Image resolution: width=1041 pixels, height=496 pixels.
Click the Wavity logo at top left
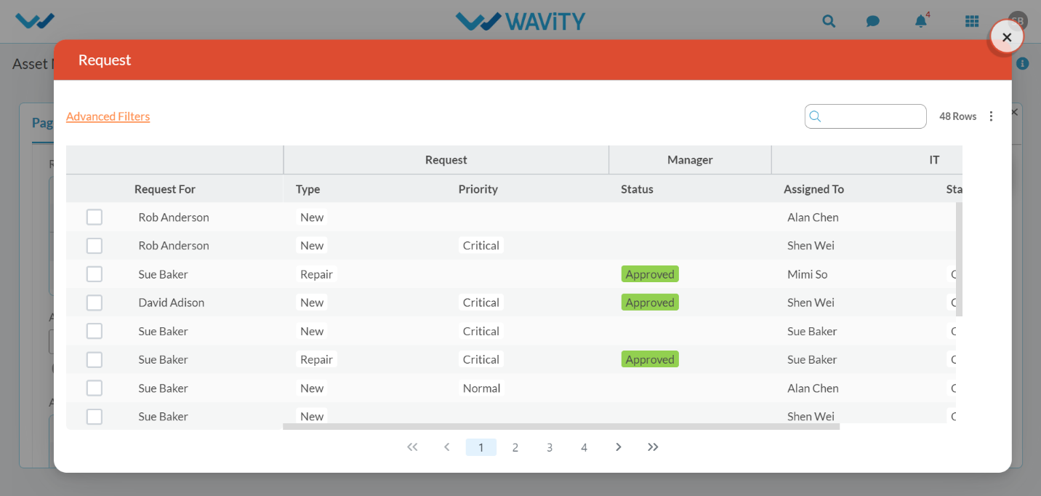(35, 21)
